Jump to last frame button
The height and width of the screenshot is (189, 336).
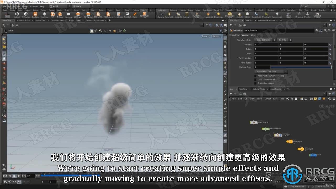[x=24, y=176]
